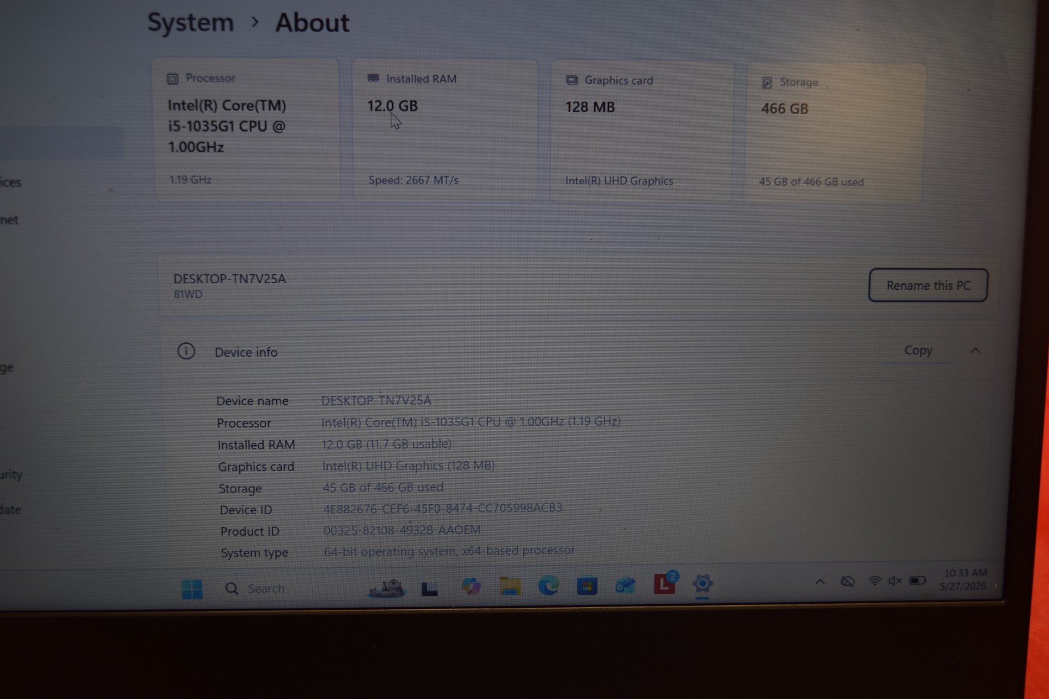Click the DESKTOP-TN7V25A PC name header

pos(229,279)
